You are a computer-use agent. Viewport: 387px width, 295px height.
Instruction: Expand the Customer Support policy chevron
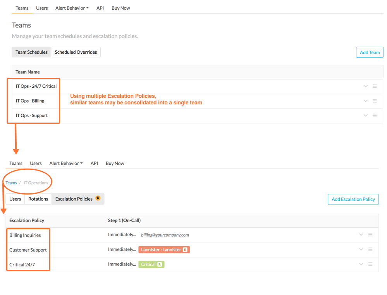[361, 249]
